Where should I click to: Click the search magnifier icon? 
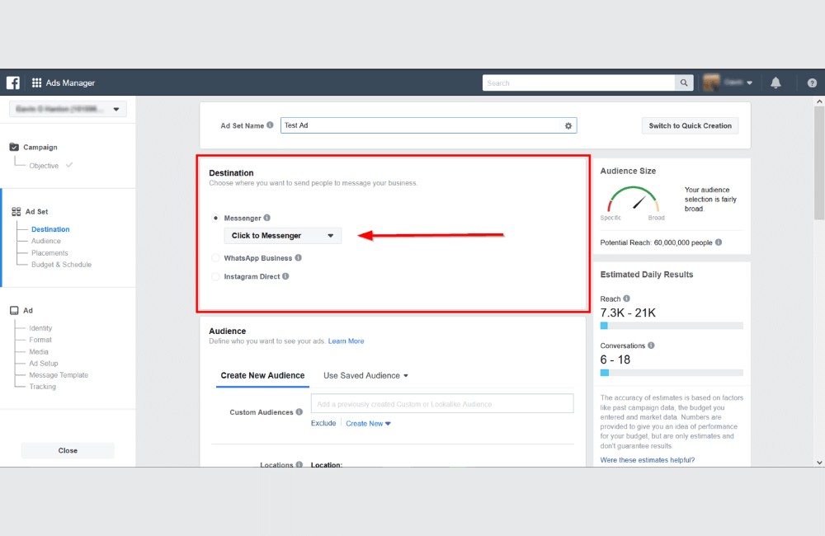[683, 82]
